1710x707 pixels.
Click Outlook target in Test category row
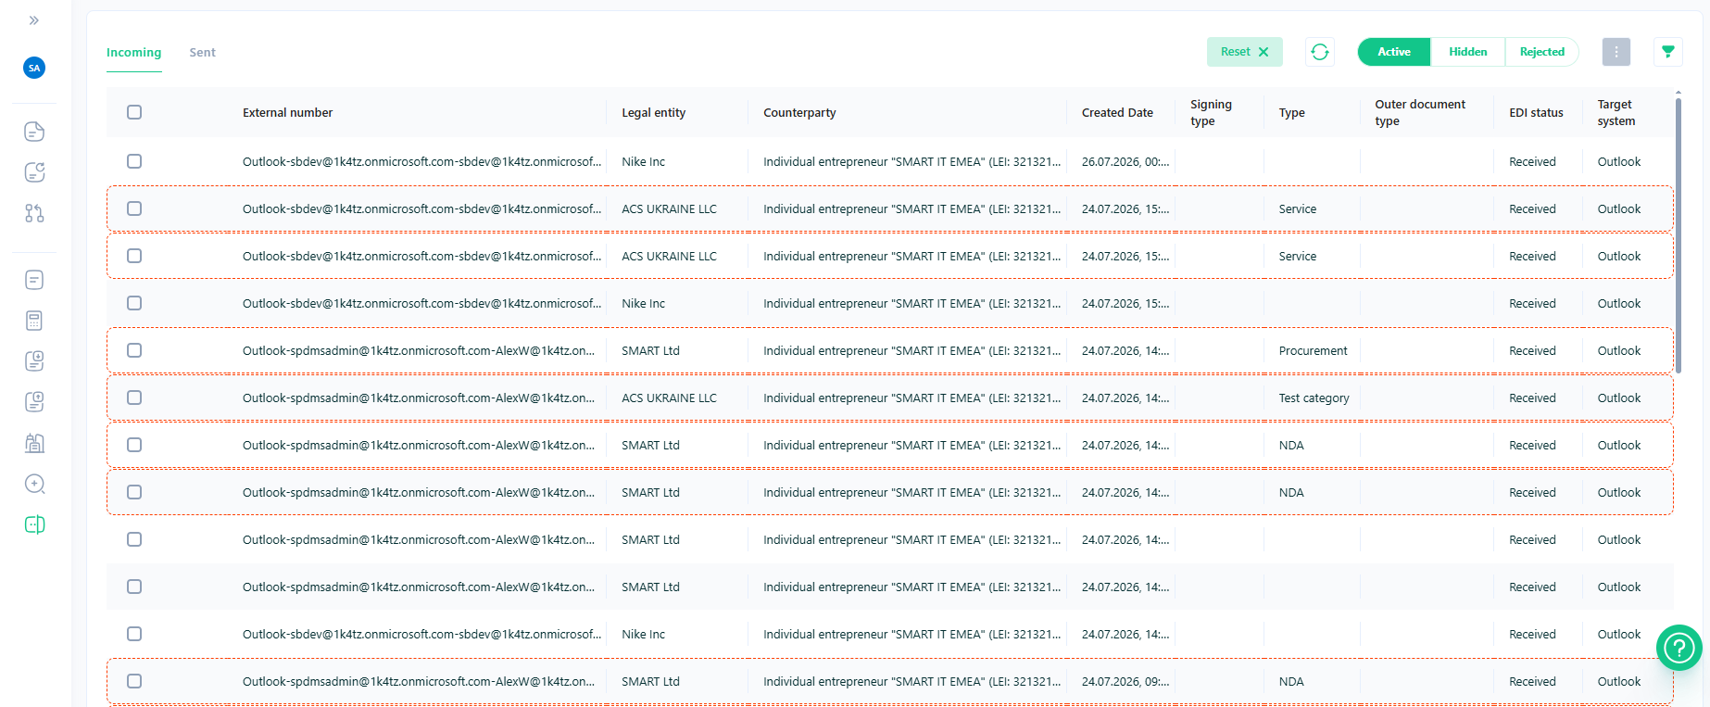pyautogui.click(x=1618, y=398)
